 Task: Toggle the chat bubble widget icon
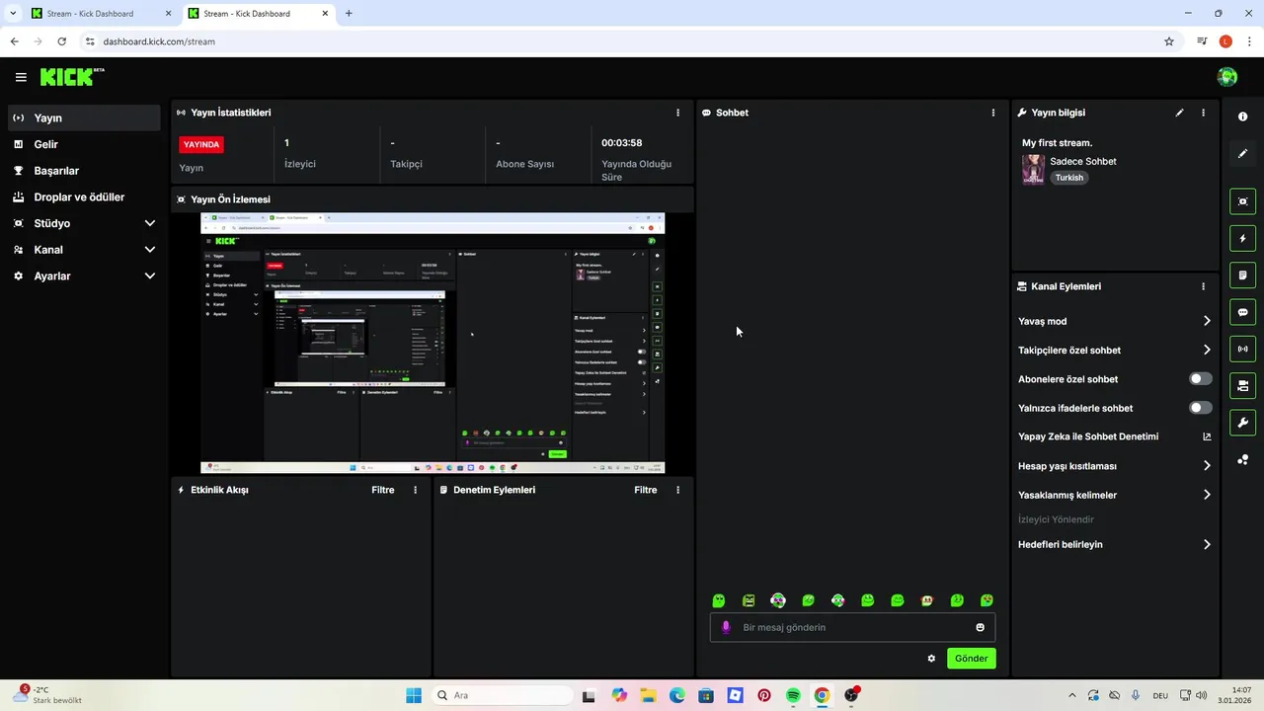coord(1243,312)
